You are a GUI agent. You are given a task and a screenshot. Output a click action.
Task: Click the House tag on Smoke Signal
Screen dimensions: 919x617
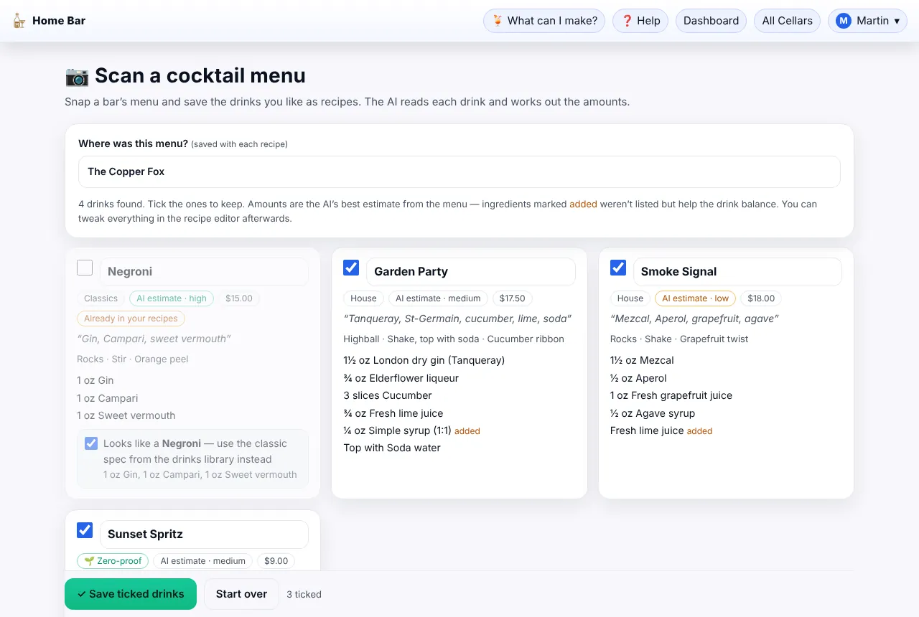(630, 298)
